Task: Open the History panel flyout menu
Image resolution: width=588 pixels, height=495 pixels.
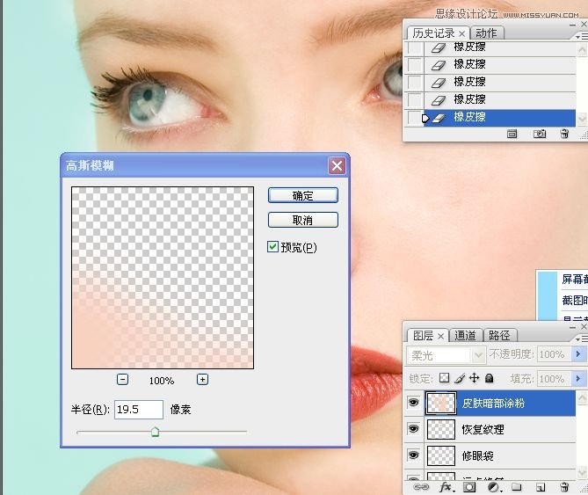Action: tap(582, 36)
